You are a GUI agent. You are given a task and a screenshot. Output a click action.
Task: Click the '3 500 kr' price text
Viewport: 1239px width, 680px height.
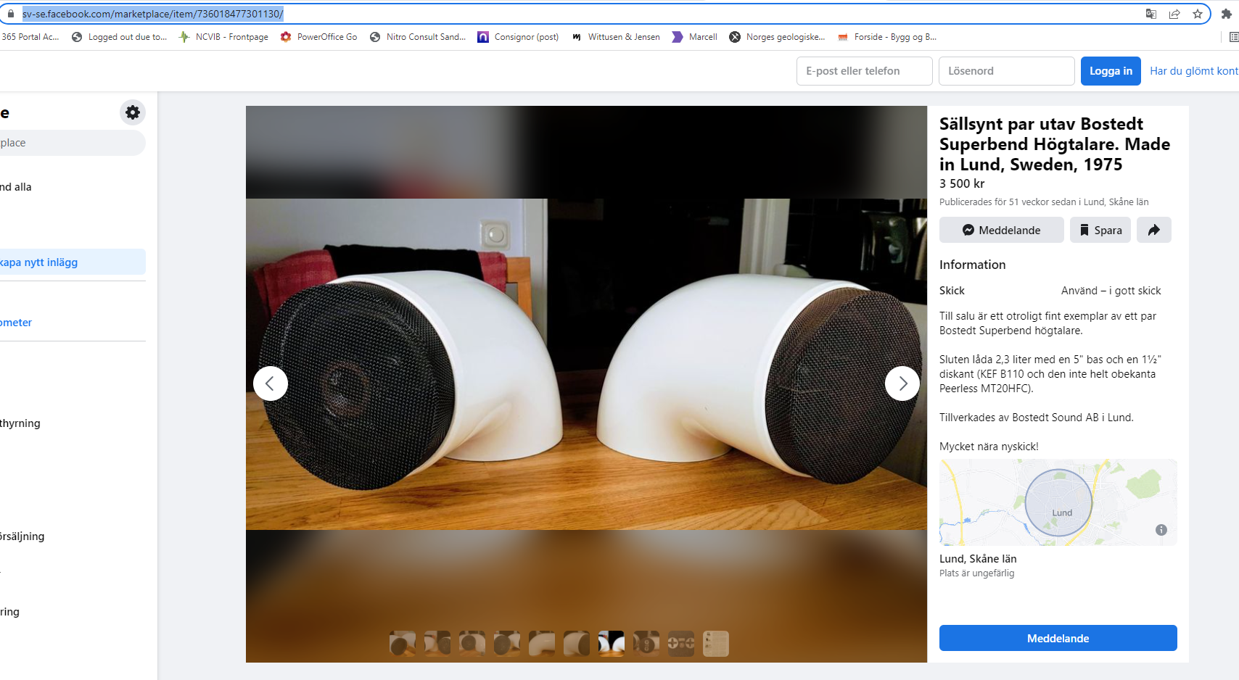tap(962, 183)
